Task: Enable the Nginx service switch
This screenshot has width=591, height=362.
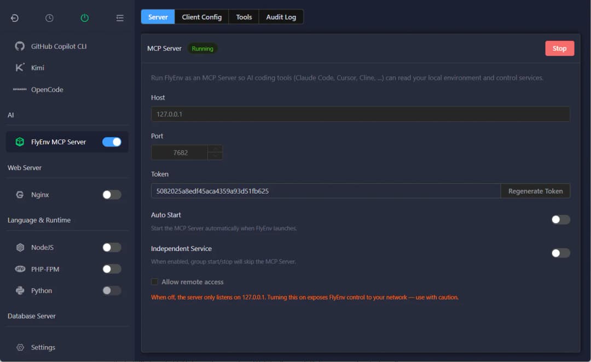Action: (112, 194)
